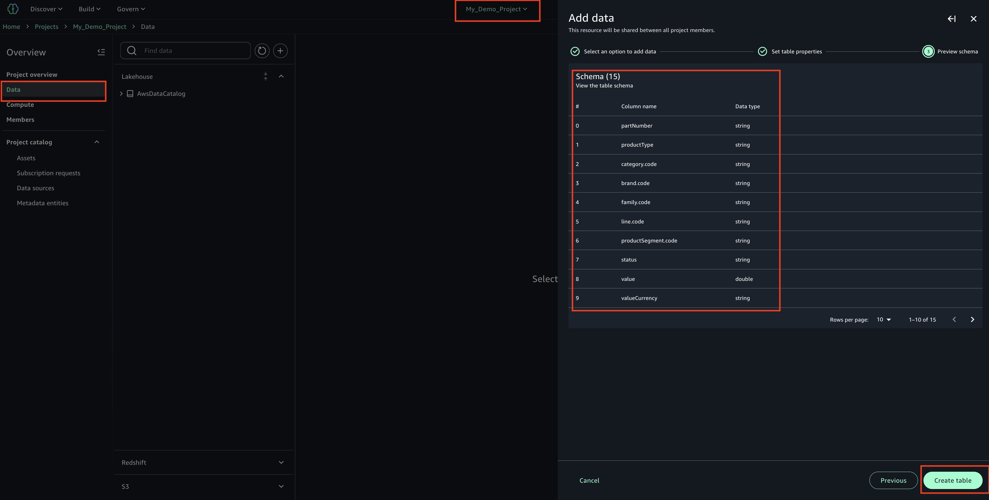Click Projects breadcrumb link

(47, 27)
